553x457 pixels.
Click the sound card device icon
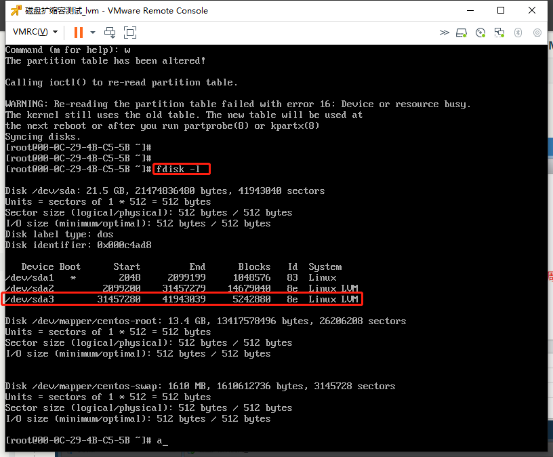pos(537,33)
